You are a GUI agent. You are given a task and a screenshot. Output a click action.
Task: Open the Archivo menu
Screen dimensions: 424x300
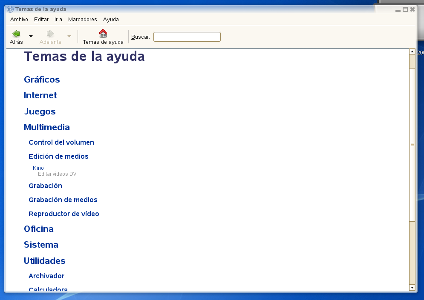[19, 20]
